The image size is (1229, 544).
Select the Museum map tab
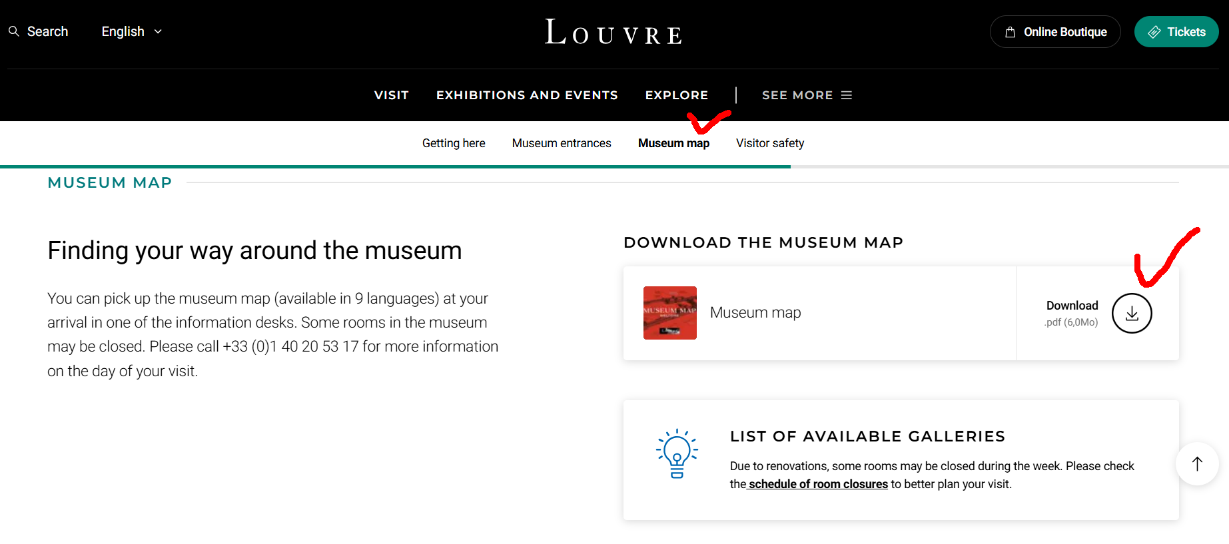(x=673, y=143)
